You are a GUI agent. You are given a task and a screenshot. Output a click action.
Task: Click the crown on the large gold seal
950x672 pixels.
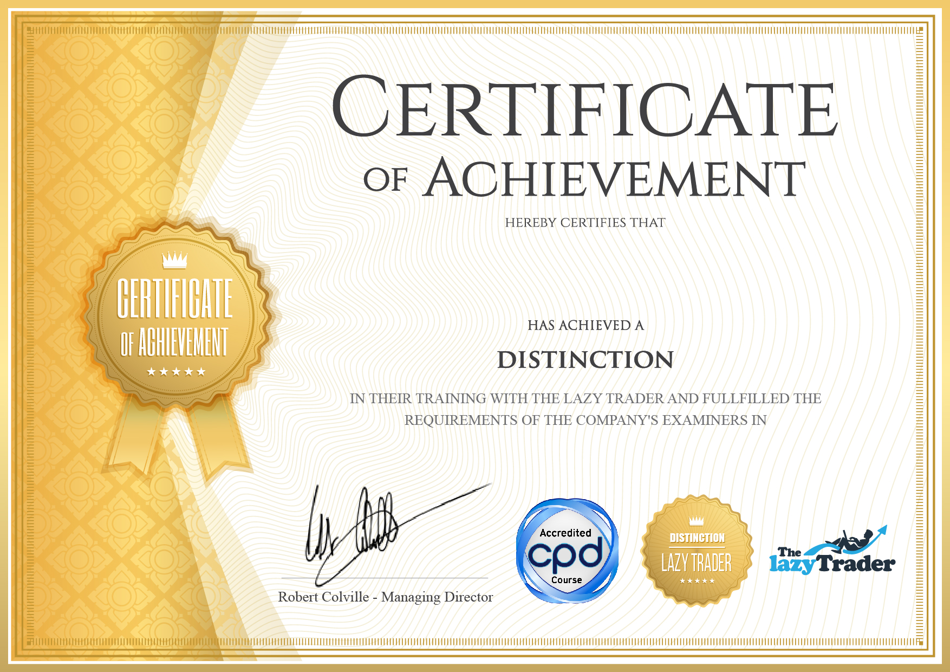point(174,260)
